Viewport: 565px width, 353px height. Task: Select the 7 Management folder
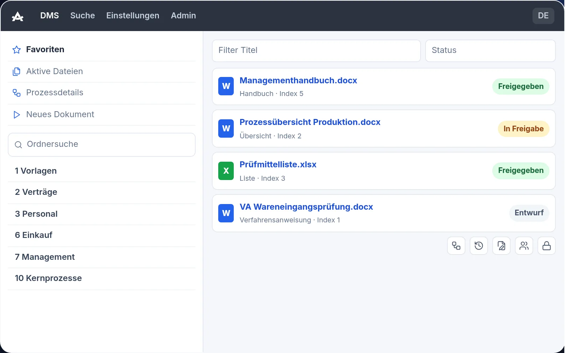102,257
